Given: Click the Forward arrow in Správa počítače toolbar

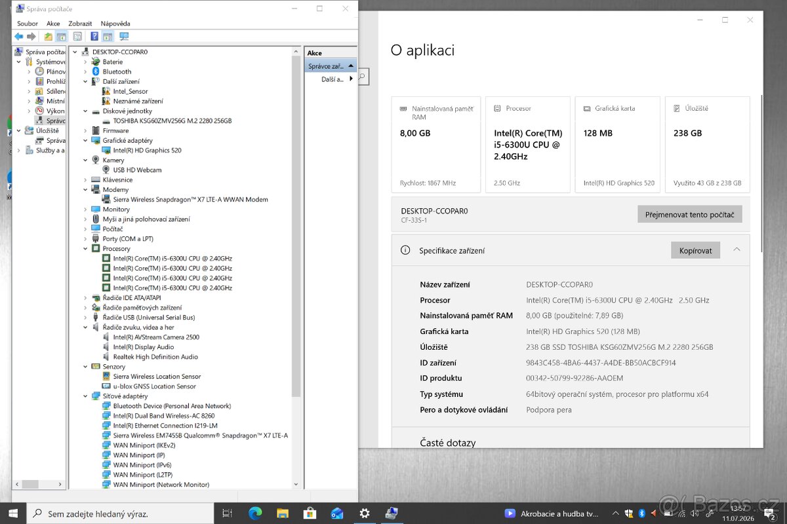Looking at the screenshot, I should coord(31,37).
